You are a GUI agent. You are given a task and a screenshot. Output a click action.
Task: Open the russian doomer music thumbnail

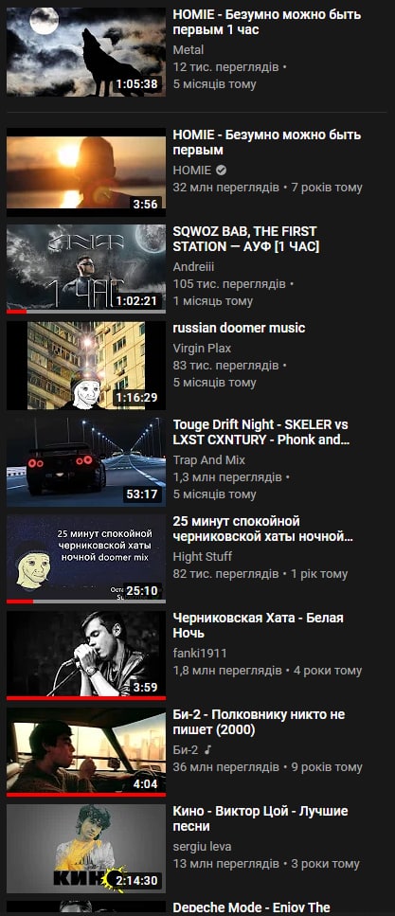[86, 365]
